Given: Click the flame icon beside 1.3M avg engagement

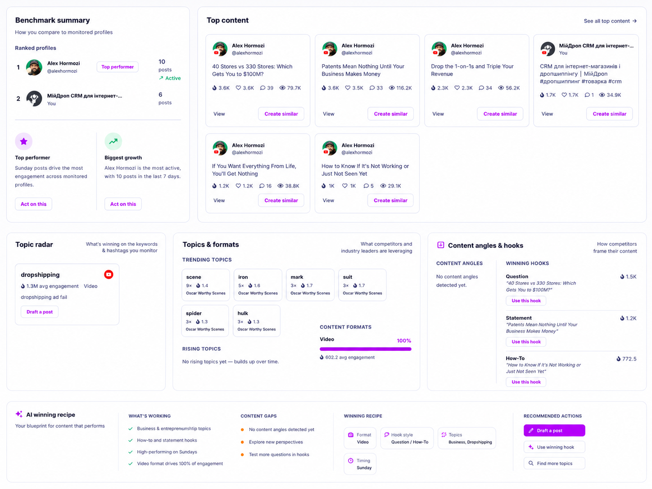Looking at the screenshot, I should [23, 286].
